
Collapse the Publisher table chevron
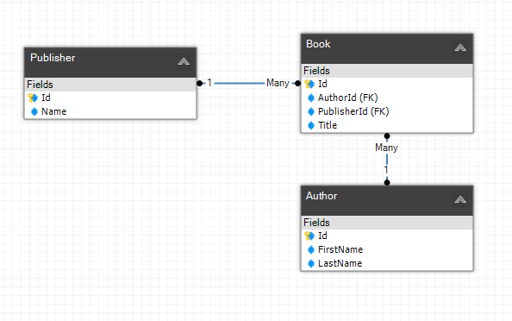coord(184,61)
